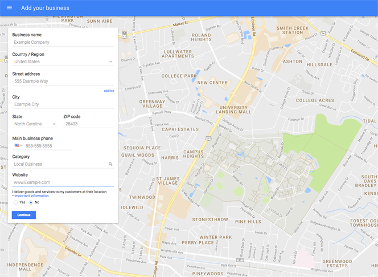
Task: Expand the Country / Region dropdown
Action: 63,62
